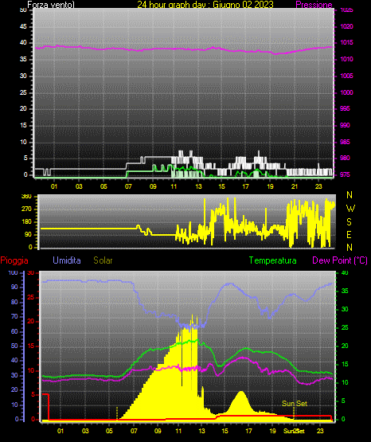The height and width of the screenshot is (442, 371).
Task: Click the red 'Pioggia' legend label
Action: point(14,260)
